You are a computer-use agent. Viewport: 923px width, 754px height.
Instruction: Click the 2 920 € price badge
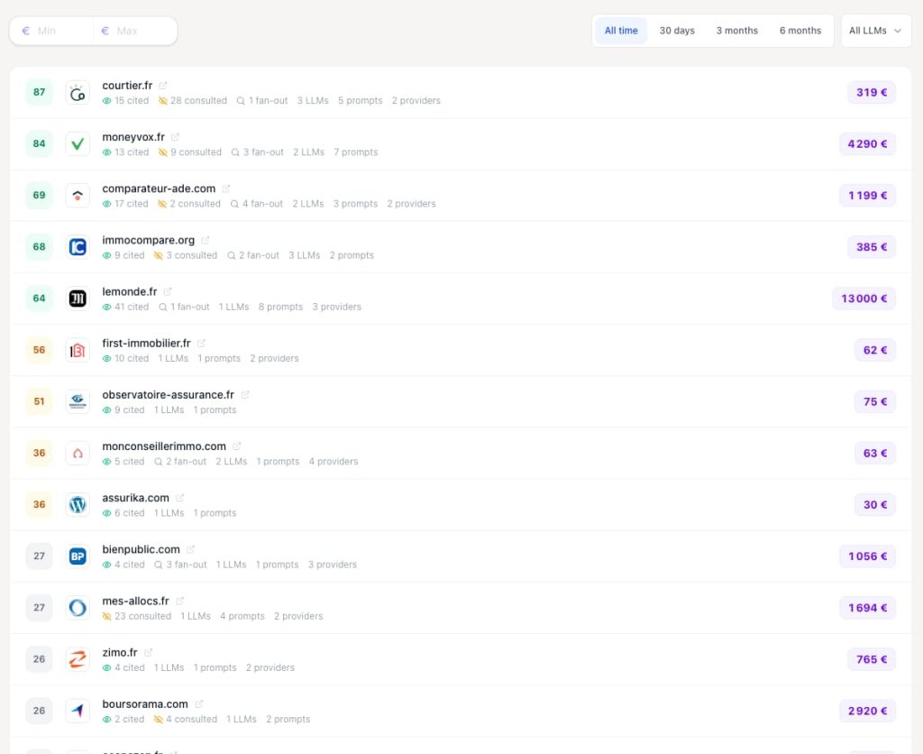coord(867,711)
